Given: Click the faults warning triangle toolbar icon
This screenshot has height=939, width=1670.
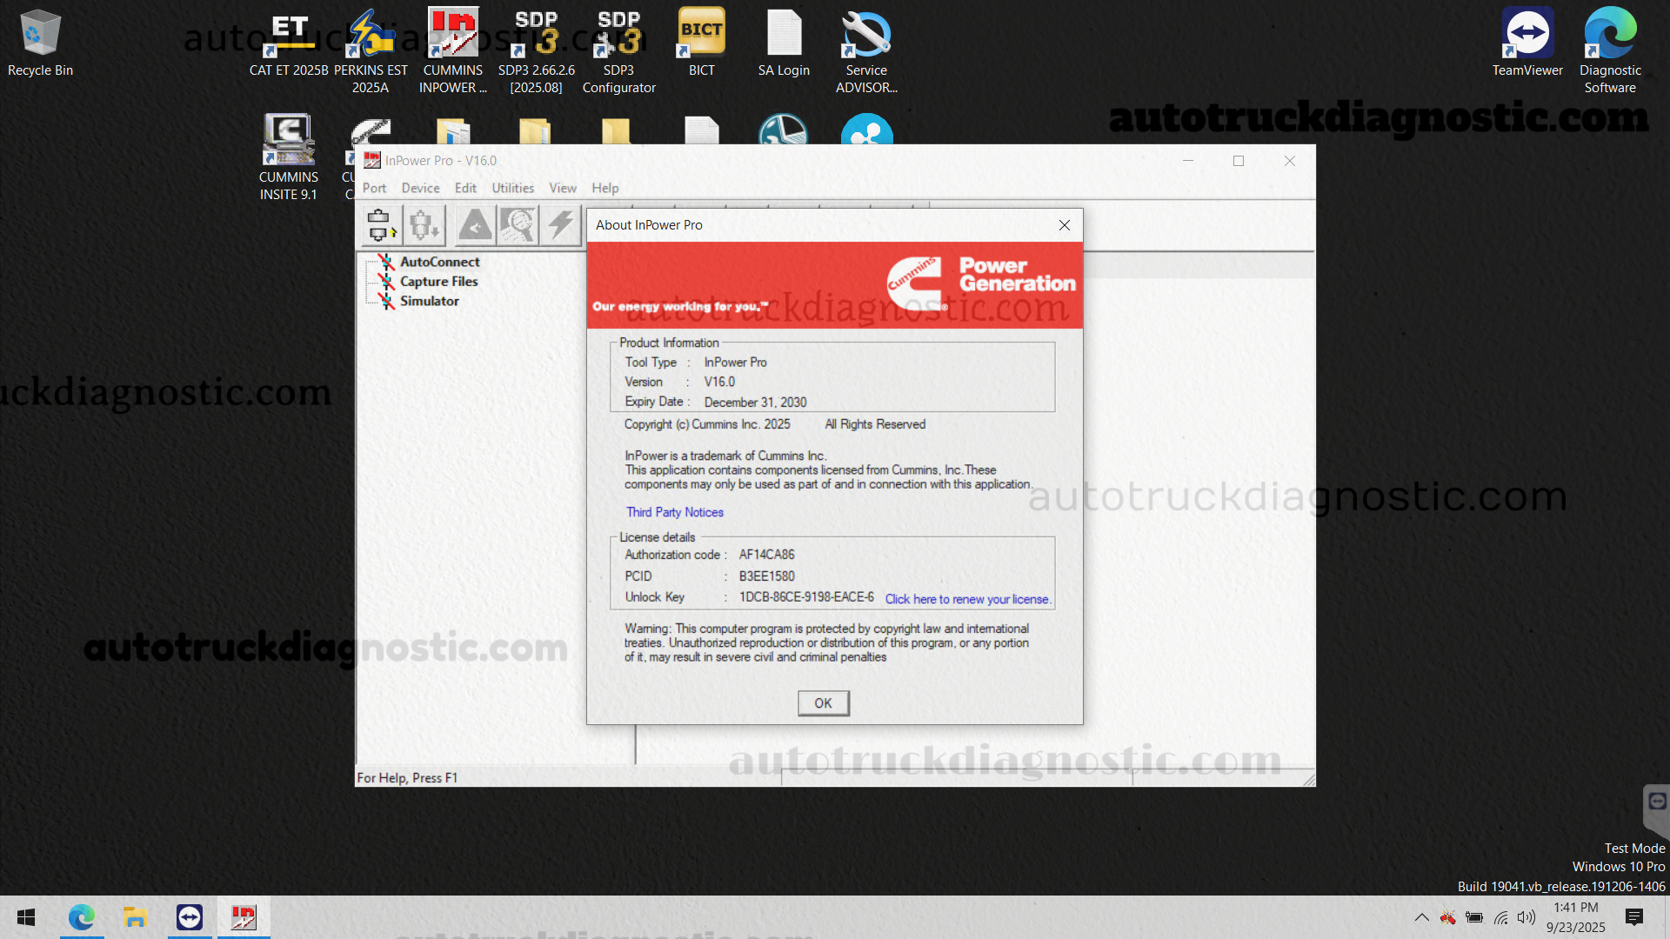Looking at the screenshot, I should [475, 225].
